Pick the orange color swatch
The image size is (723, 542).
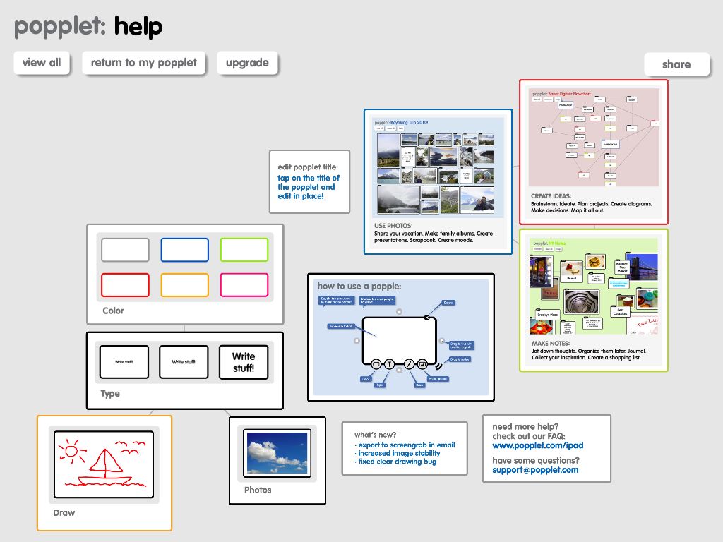[x=184, y=285]
